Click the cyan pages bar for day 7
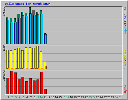Screen dimensions: 128x100 pos(31,29)
